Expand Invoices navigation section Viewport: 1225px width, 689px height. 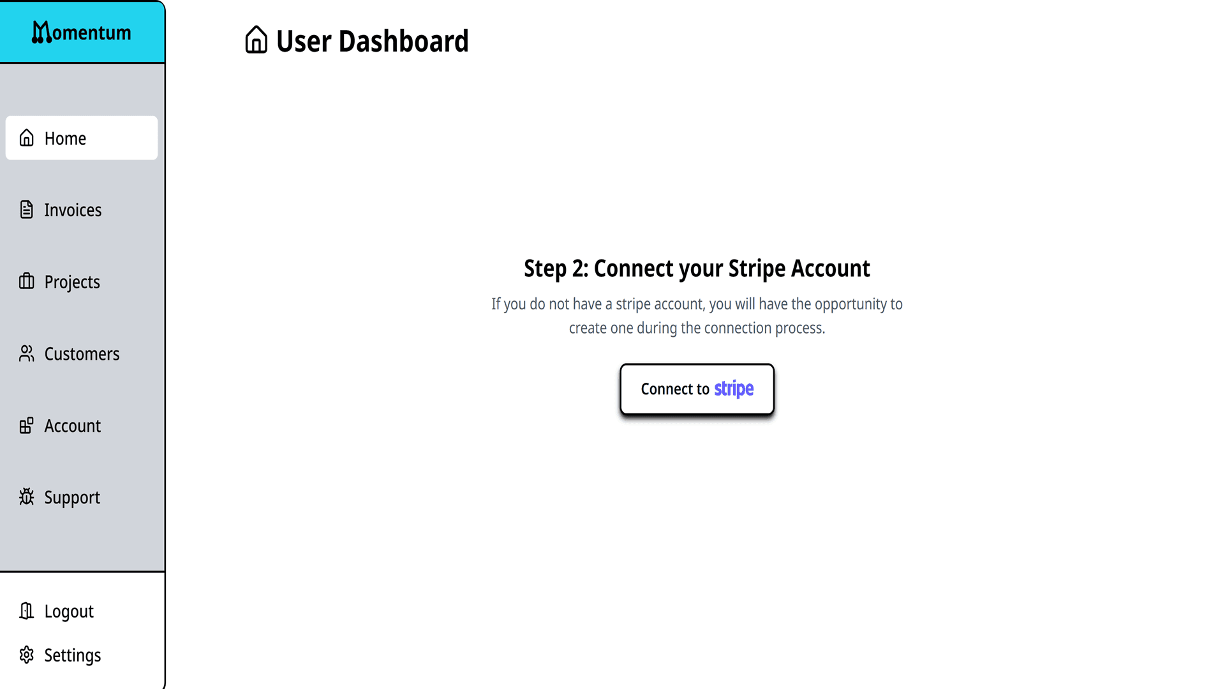tap(82, 209)
